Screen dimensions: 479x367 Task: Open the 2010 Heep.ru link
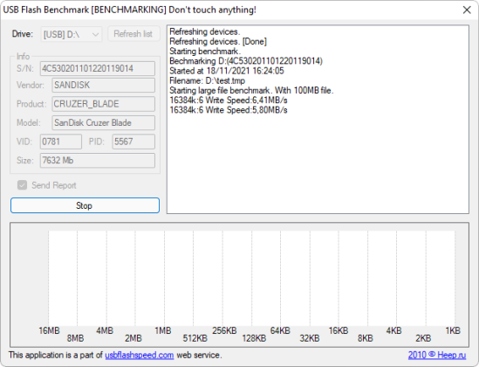pos(437,355)
